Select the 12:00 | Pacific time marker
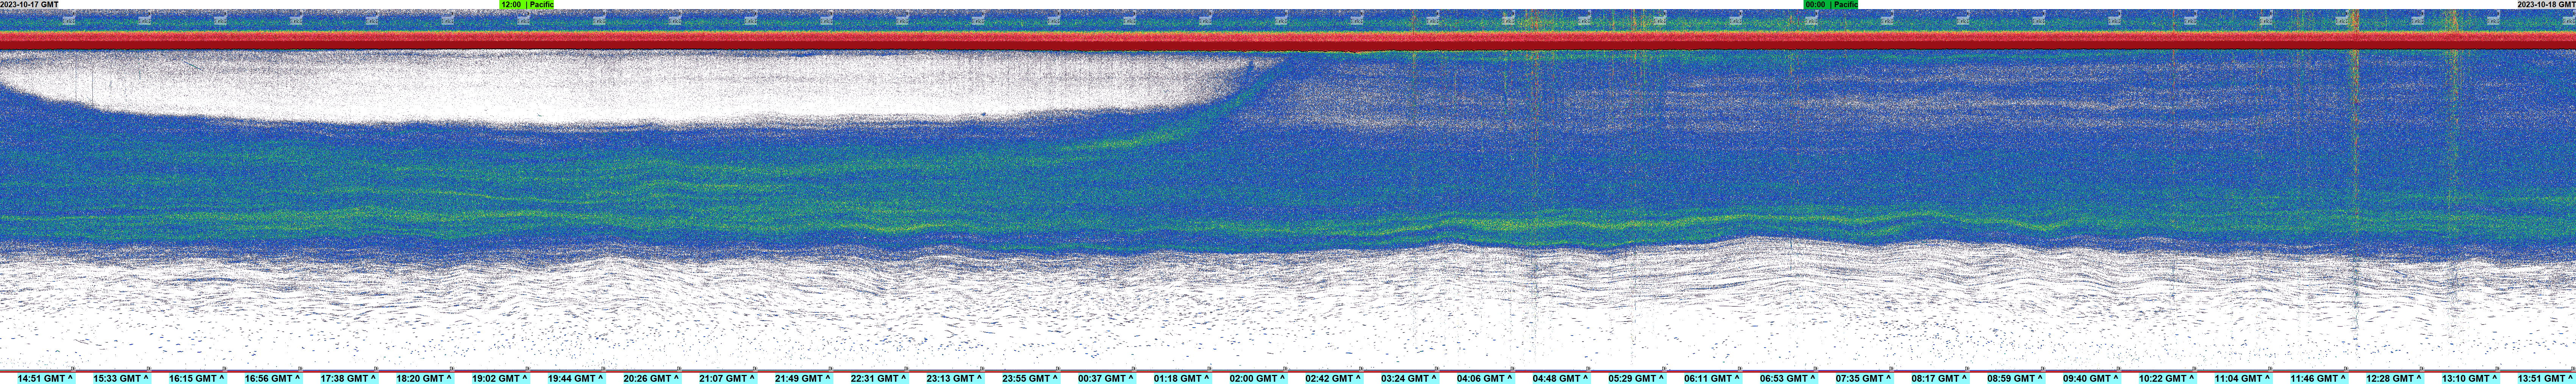Viewport: 2576px width, 384px height. pos(527,5)
